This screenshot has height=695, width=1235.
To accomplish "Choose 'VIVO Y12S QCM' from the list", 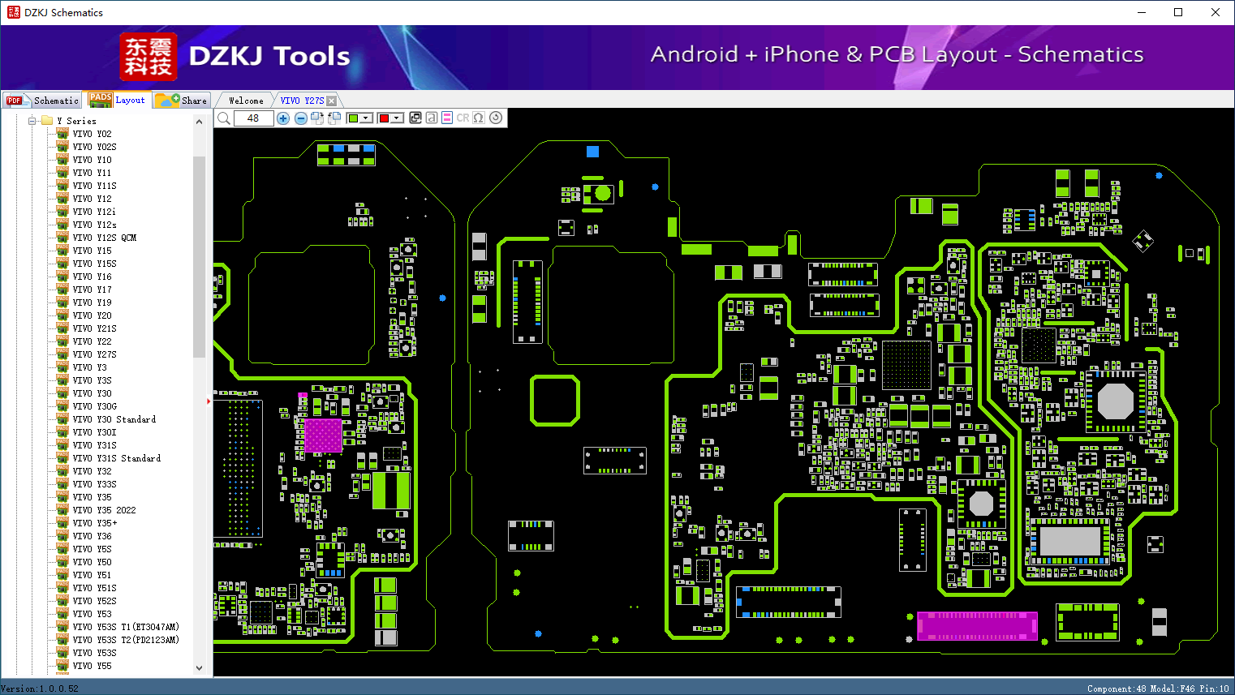I will point(105,238).
